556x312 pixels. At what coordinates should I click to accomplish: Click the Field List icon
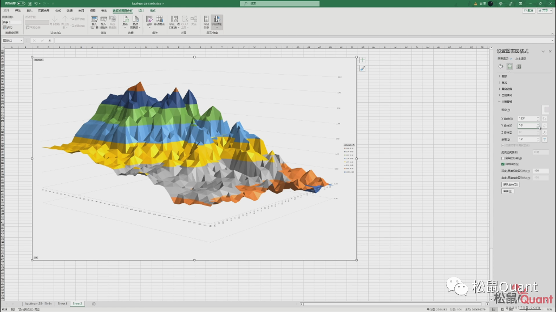[x=206, y=22]
